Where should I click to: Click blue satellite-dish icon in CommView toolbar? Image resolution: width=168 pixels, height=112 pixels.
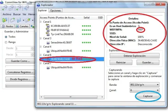[x=27, y=8]
